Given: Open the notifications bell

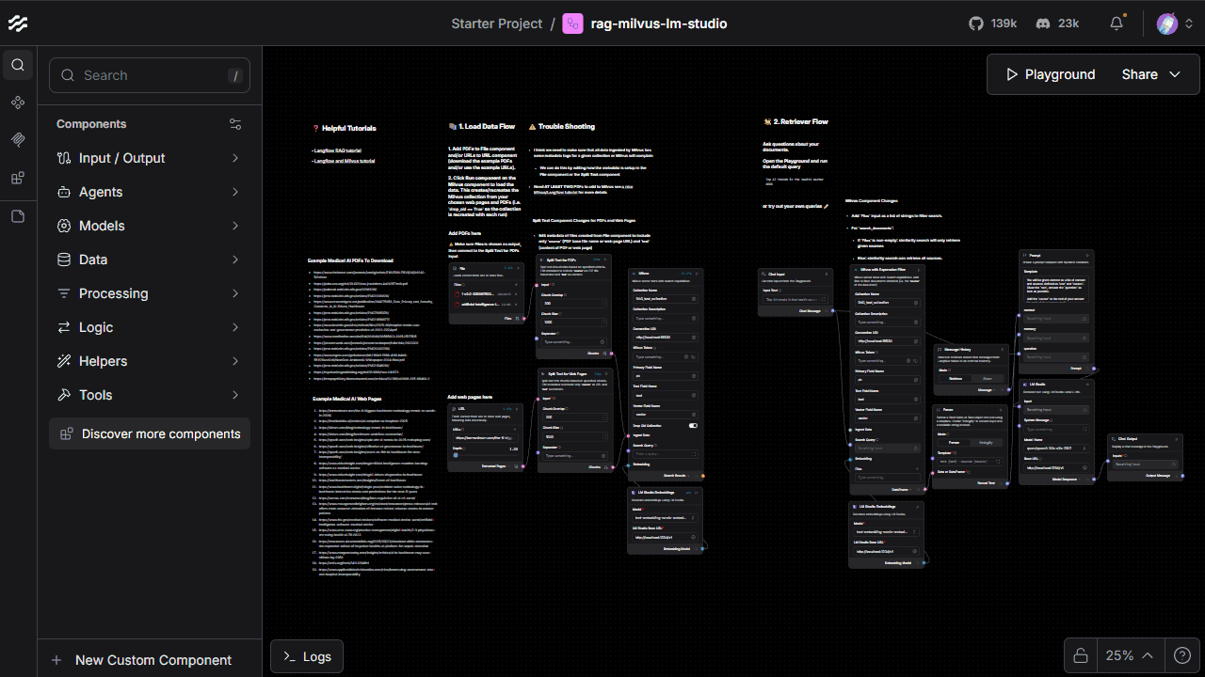Looking at the screenshot, I should [1117, 24].
